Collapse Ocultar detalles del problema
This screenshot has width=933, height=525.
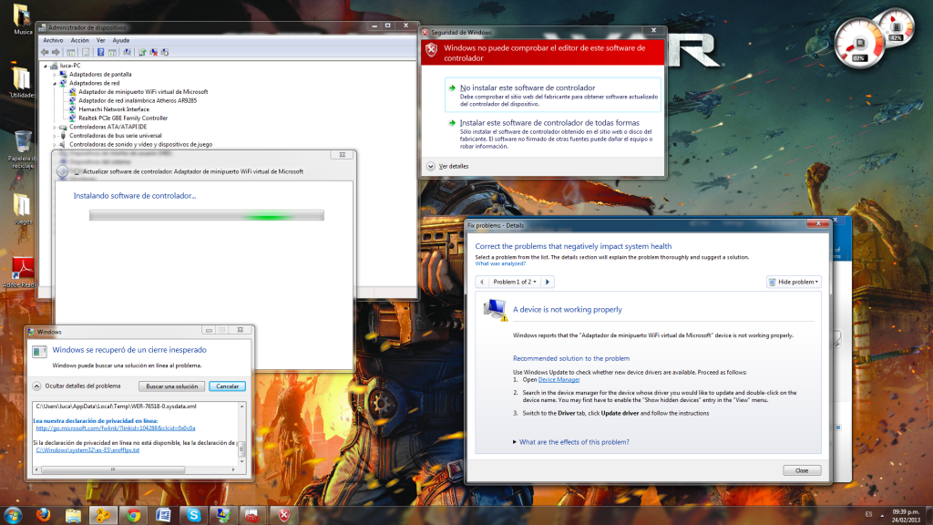(77, 386)
